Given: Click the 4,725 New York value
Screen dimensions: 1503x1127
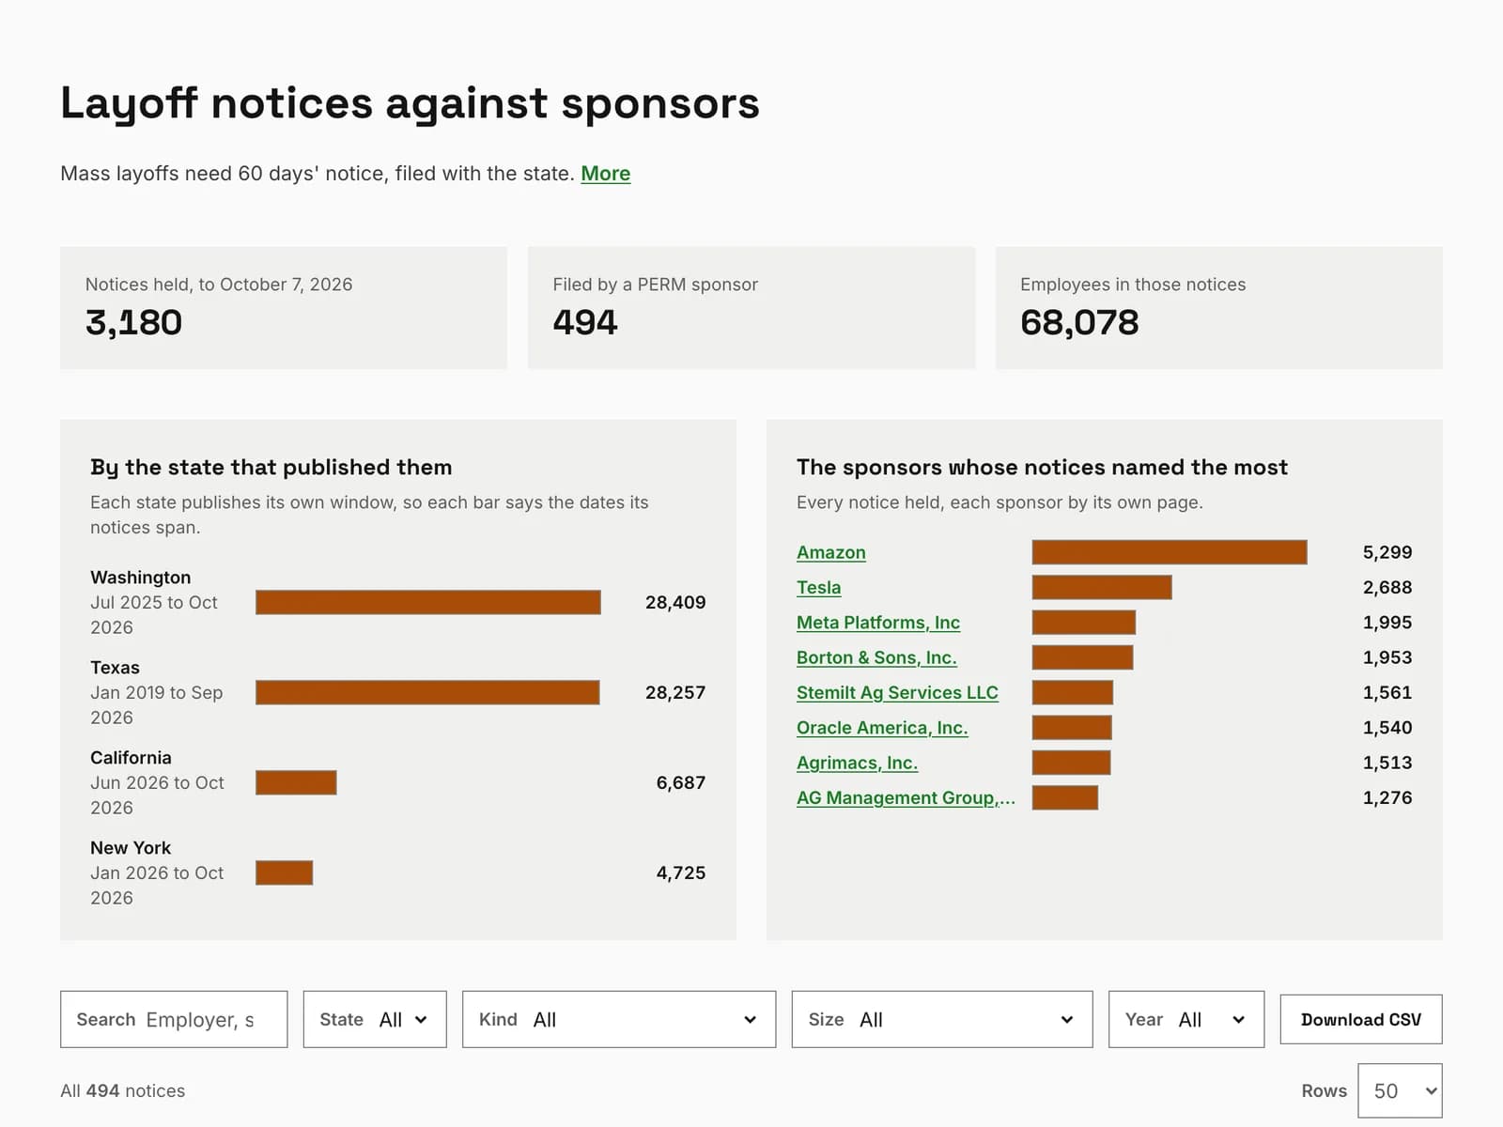Looking at the screenshot, I should (x=681, y=872).
